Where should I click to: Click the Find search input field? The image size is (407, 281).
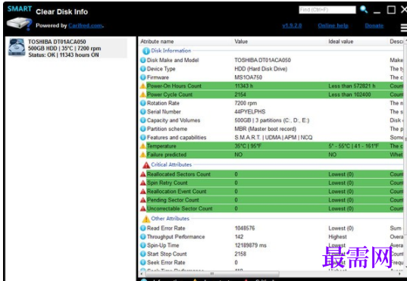327,10
